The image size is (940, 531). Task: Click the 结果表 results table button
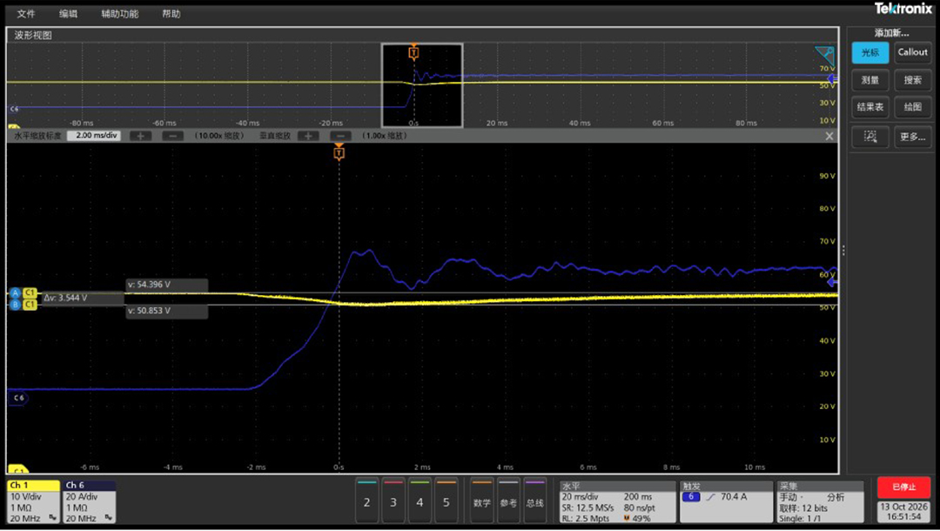click(869, 107)
